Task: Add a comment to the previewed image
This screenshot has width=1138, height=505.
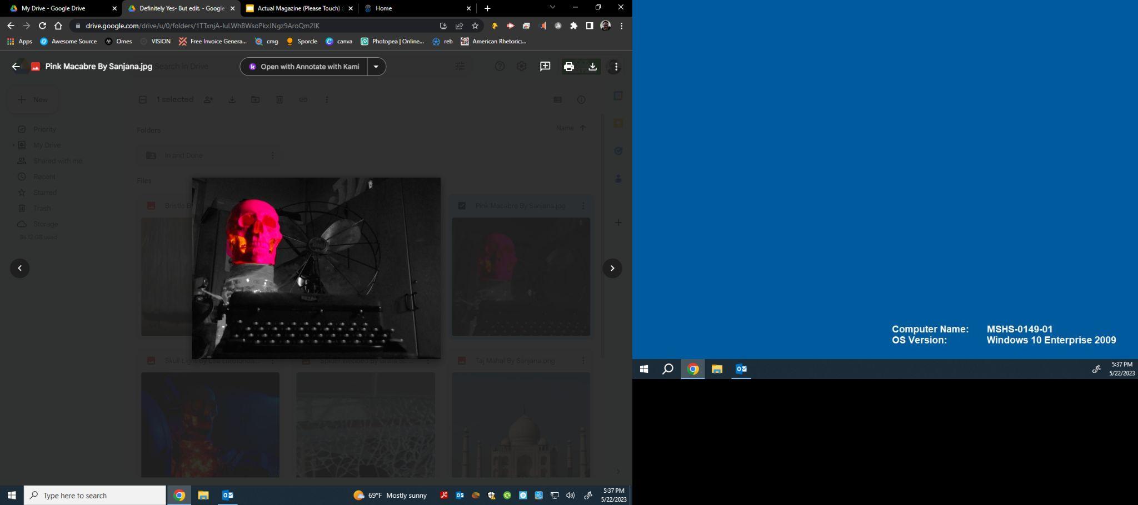Action: click(x=545, y=67)
